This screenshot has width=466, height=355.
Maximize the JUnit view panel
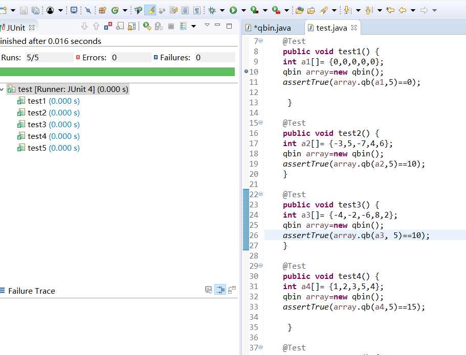click(229, 26)
